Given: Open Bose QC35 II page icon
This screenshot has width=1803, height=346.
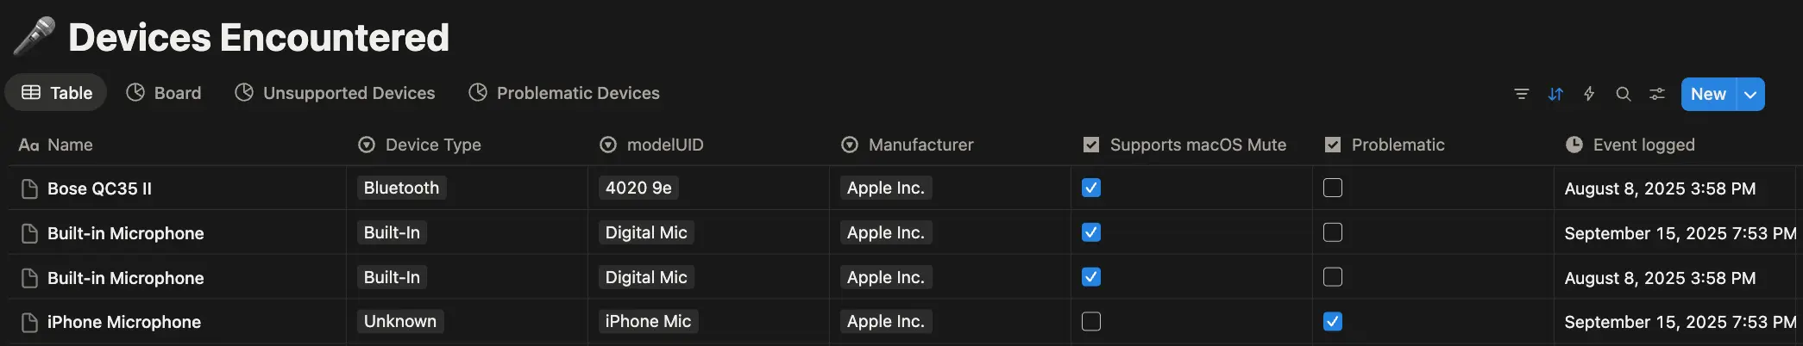Looking at the screenshot, I should pos(29,188).
